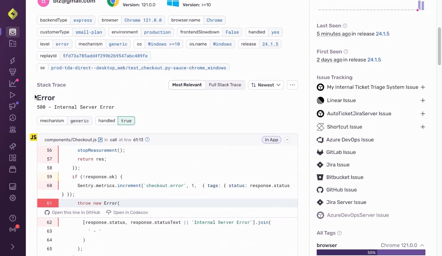Screen dimensions: 442x256
Task: Add a Linear Issue with plus icon
Action: click(x=423, y=100)
